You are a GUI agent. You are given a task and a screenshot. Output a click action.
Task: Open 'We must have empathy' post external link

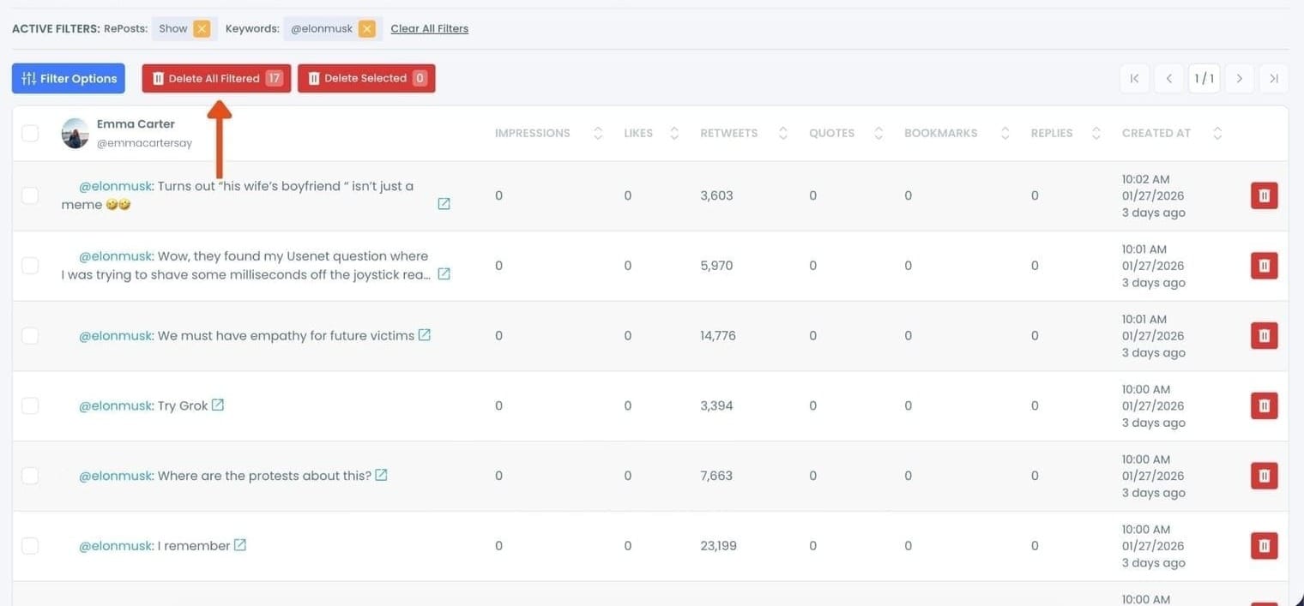(424, 335)
